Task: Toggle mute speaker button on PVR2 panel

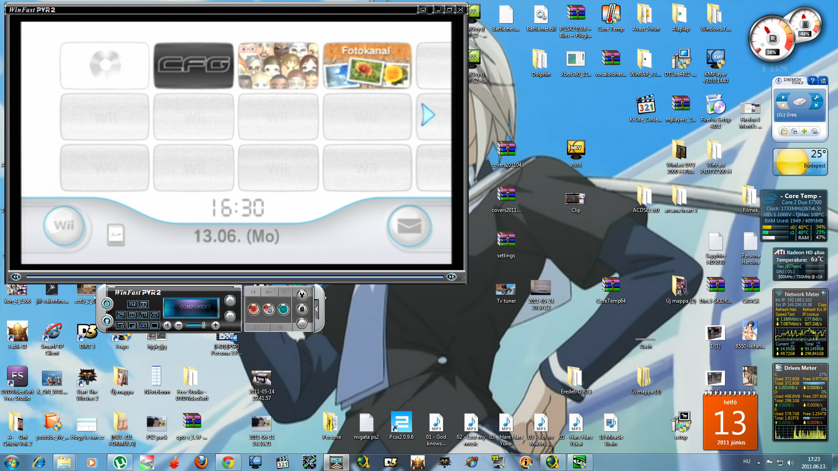Action: click(167, 325)
